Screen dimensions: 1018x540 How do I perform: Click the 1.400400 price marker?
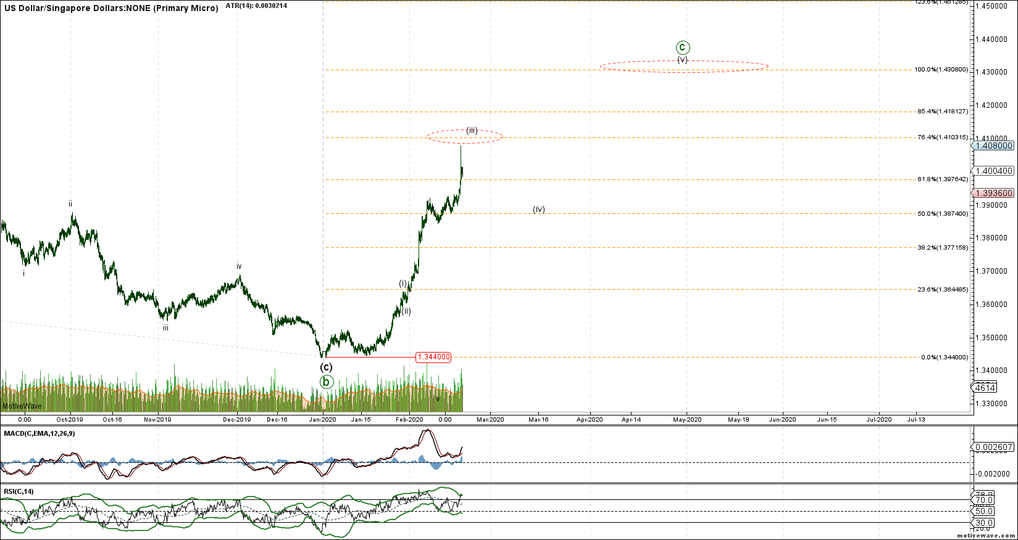click(993, 171)
